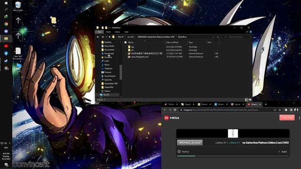Expand the download options arrow on MEGA
Viewport: 301px width, 169px height.
point(279,152)
